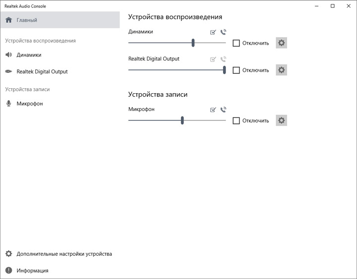The height and width of the screenshot is (279, 357).
Task: Set Динамики as default device icon
Action: coord(213,32)
